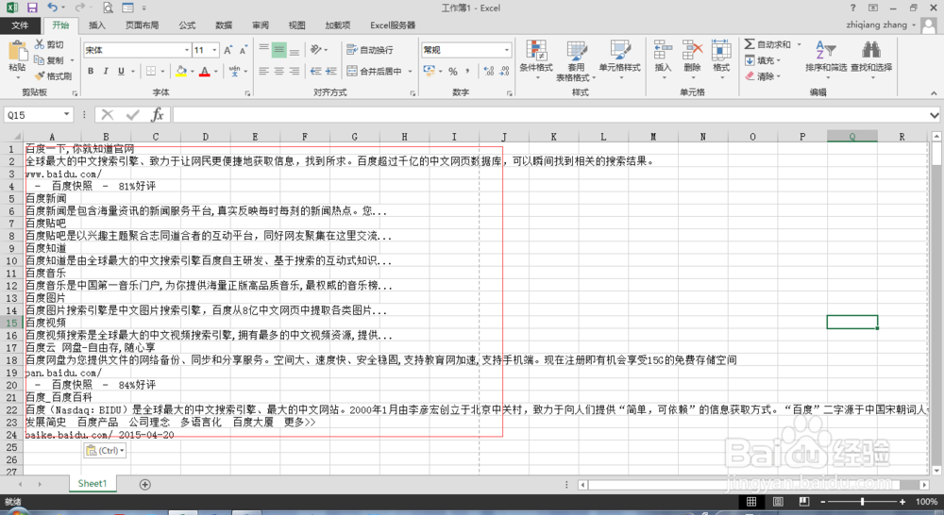Click the Insert cells icon
The height and width of the screenshot is (515, 944).
(663, 51)
